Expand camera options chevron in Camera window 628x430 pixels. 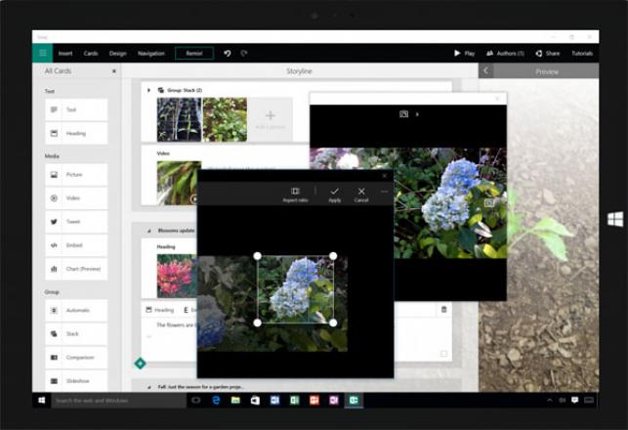click(x=417, y=114)
